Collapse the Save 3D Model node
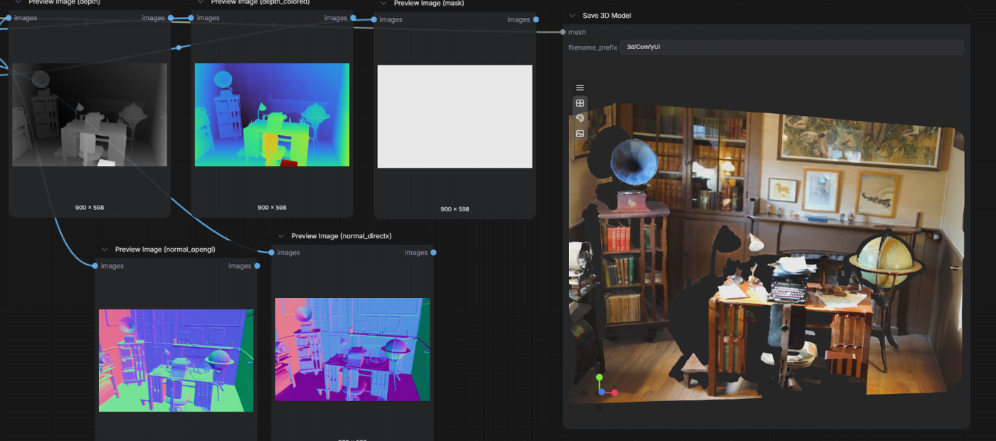 click(572, 16)
